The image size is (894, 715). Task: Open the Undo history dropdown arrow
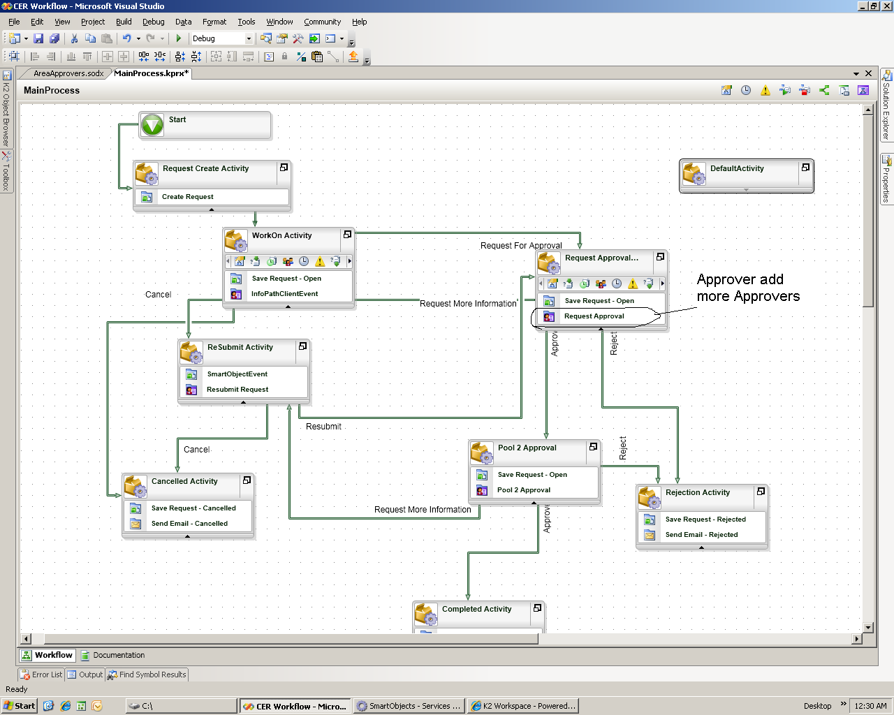(x=138, y=38)
